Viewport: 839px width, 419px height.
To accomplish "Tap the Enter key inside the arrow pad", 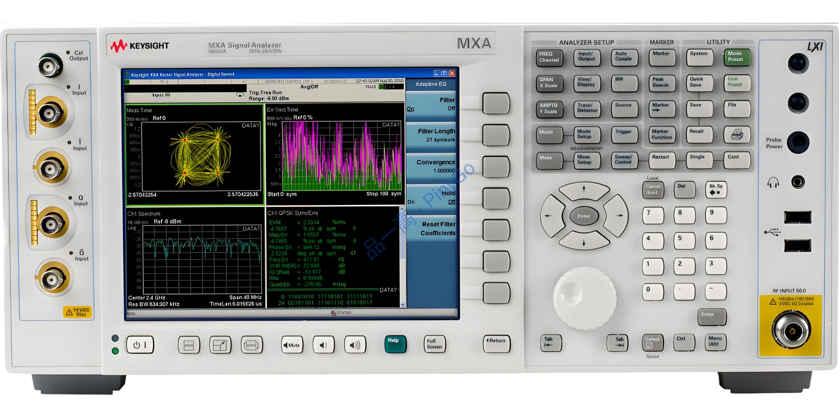I will tap(584, 216).
